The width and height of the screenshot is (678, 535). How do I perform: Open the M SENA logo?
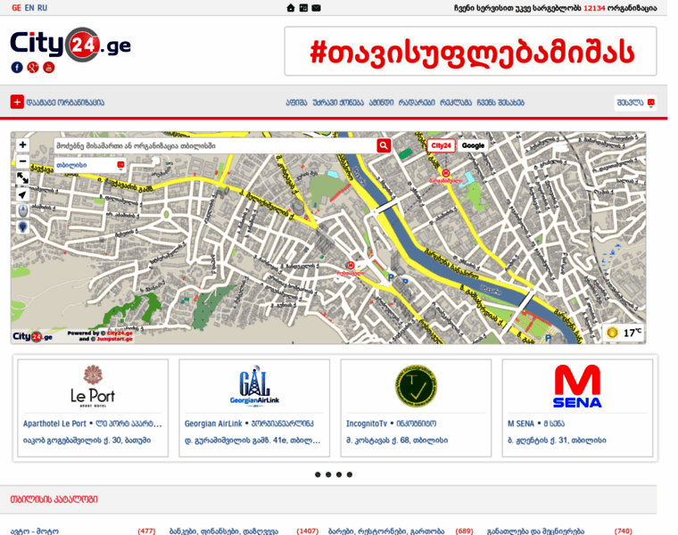point(577,386)
